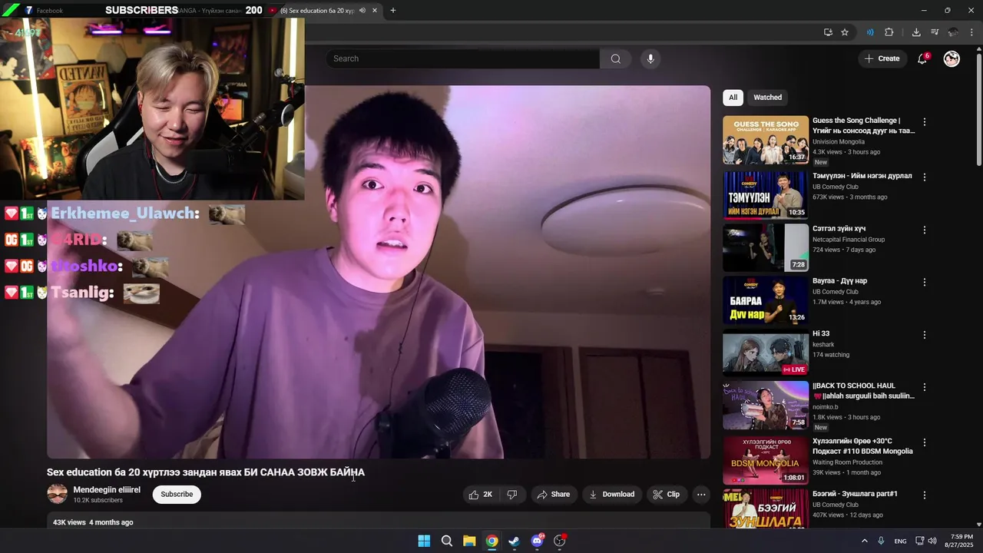Open Chrome media control icon

point(935,32)
